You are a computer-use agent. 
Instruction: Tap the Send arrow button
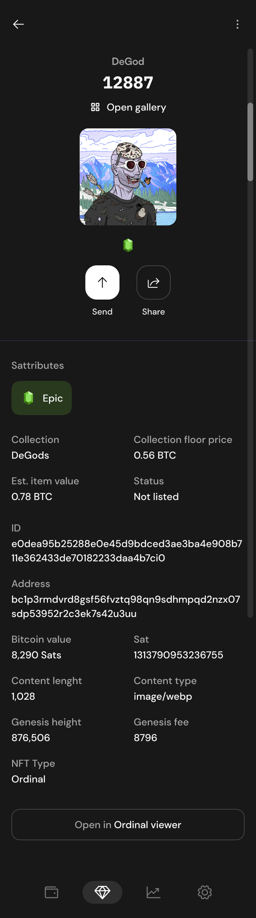click(x=102, y=282)
